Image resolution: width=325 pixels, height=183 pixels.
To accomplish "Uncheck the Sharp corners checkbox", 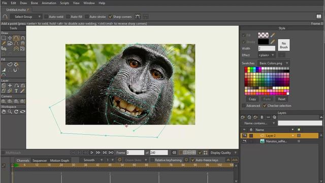I will [111, 17].
